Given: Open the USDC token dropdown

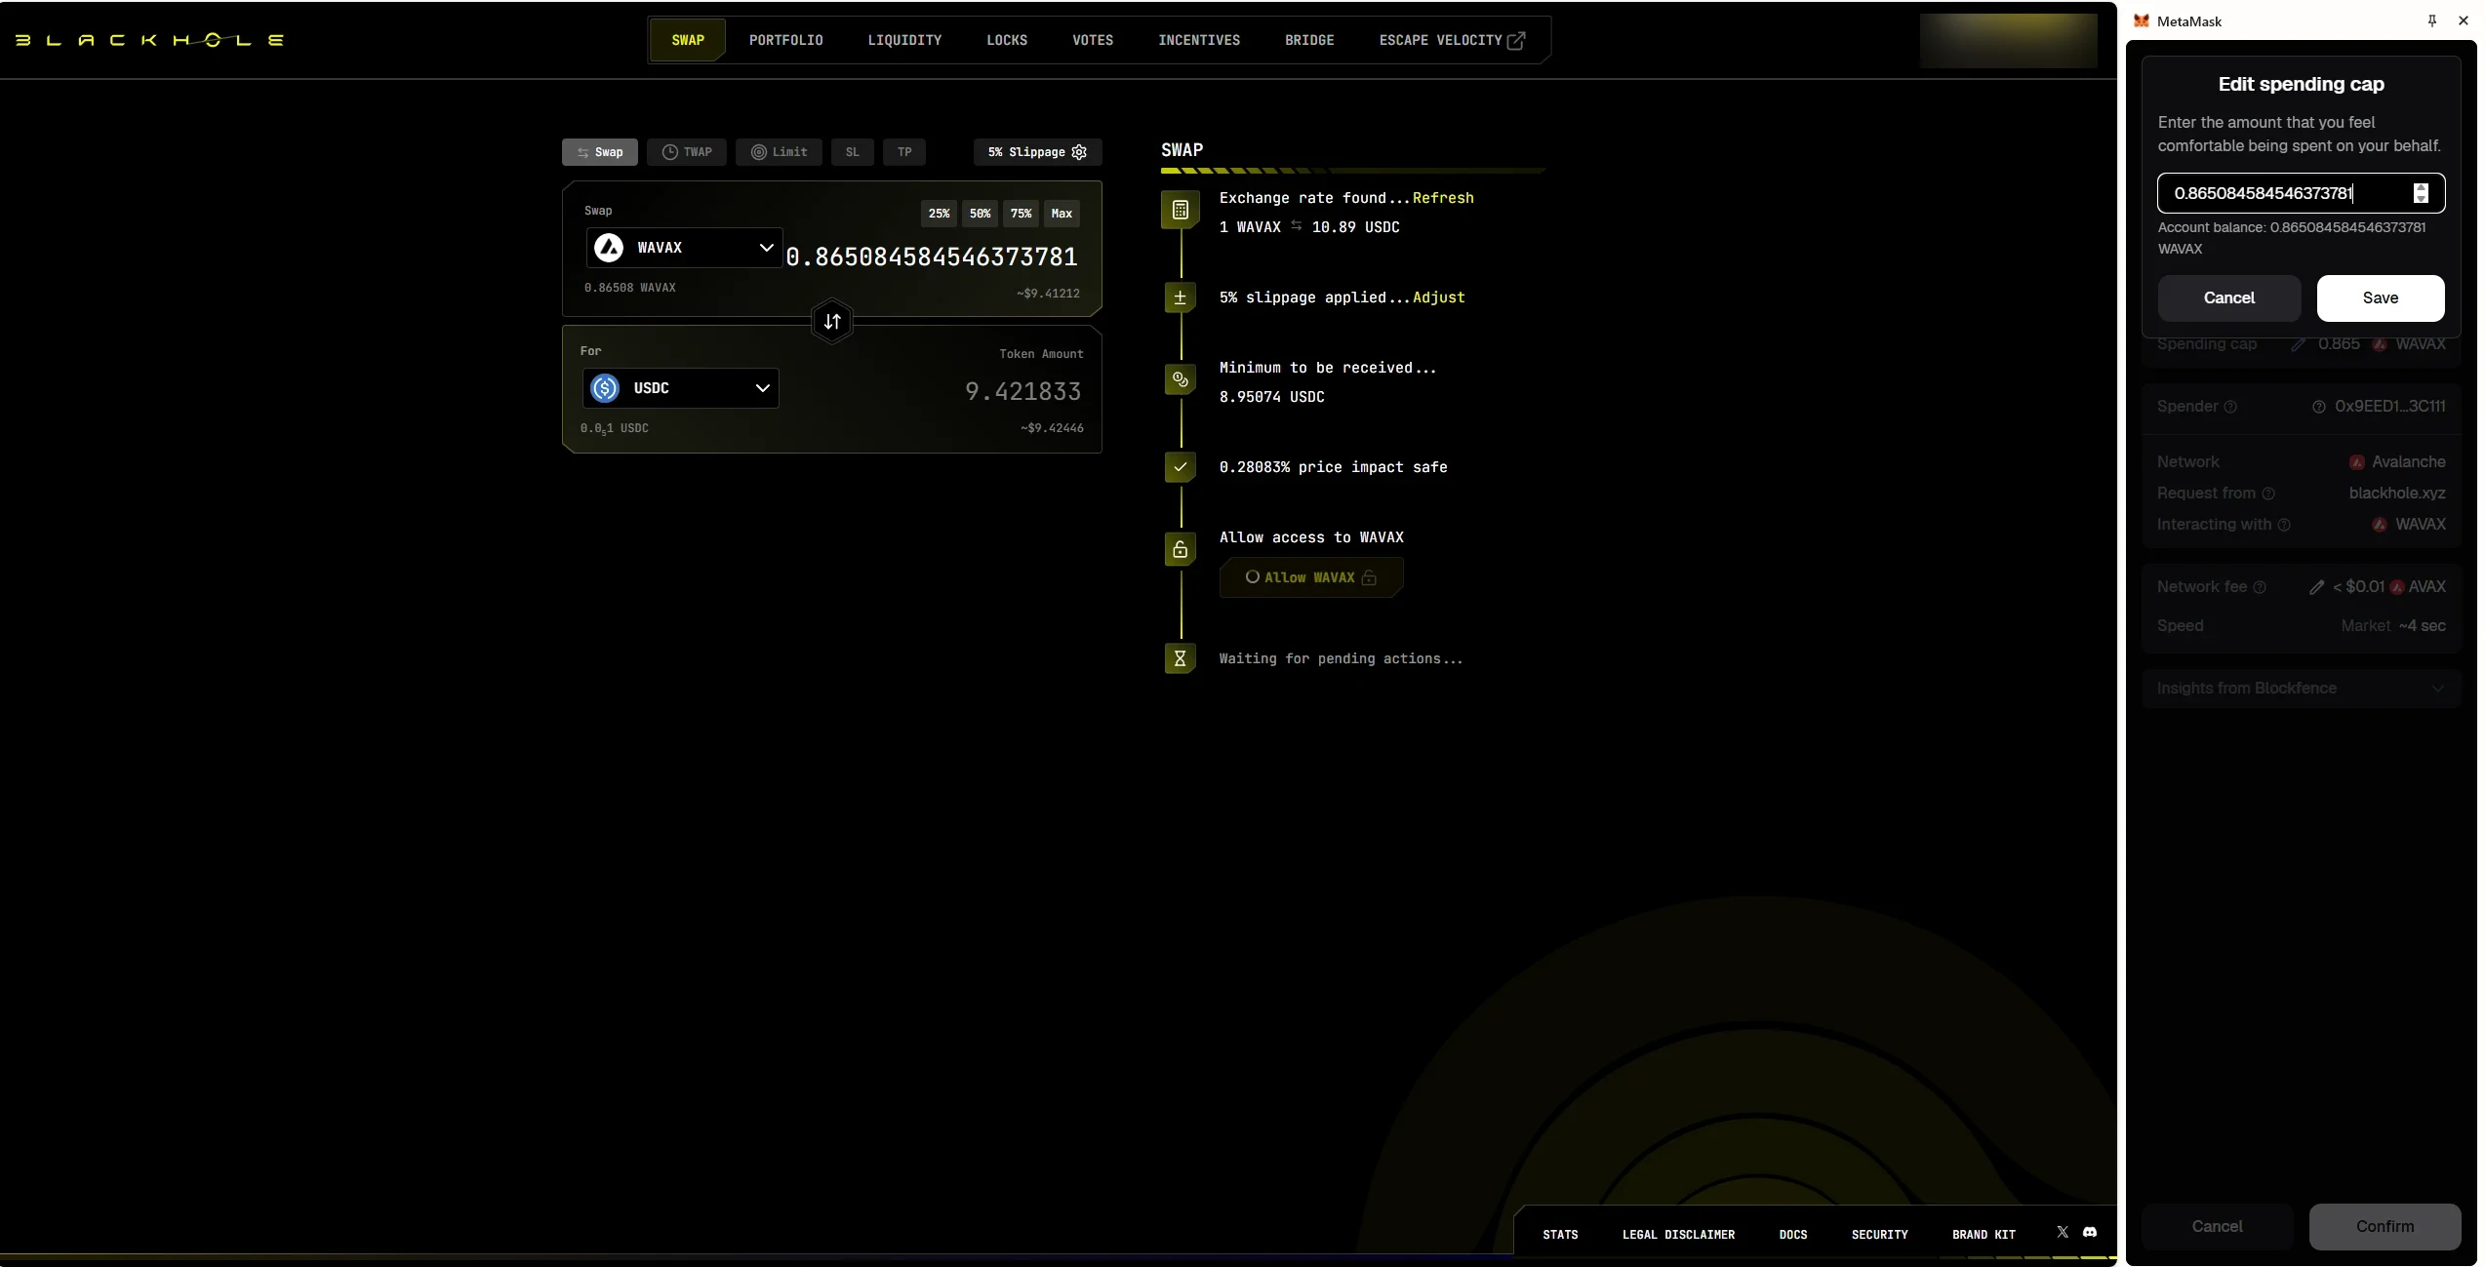Looking at the screenshot, I should [x=680, y=388].
